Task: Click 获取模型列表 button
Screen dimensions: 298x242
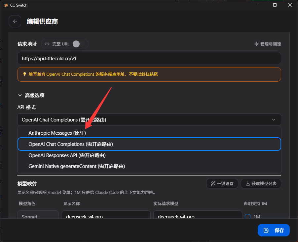Action: coord(261,183)
